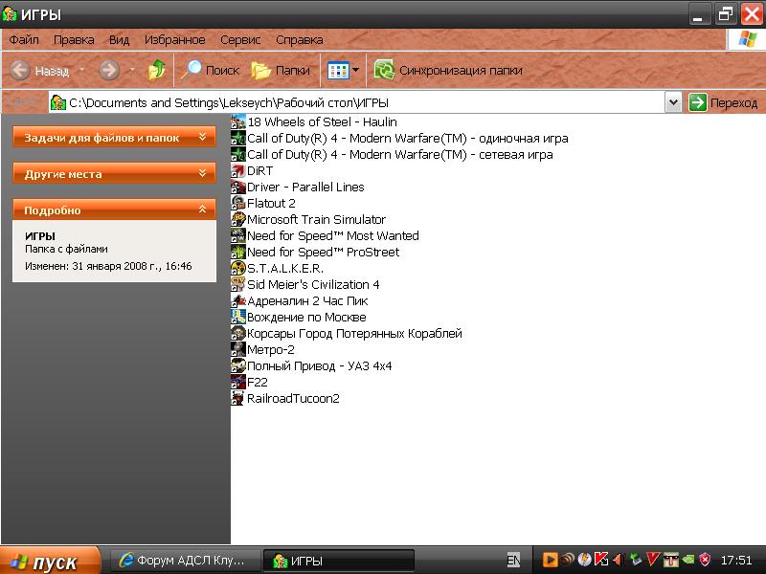
Task: Click the green NVIDIA tray icon
Action: (x=688, y=560)
